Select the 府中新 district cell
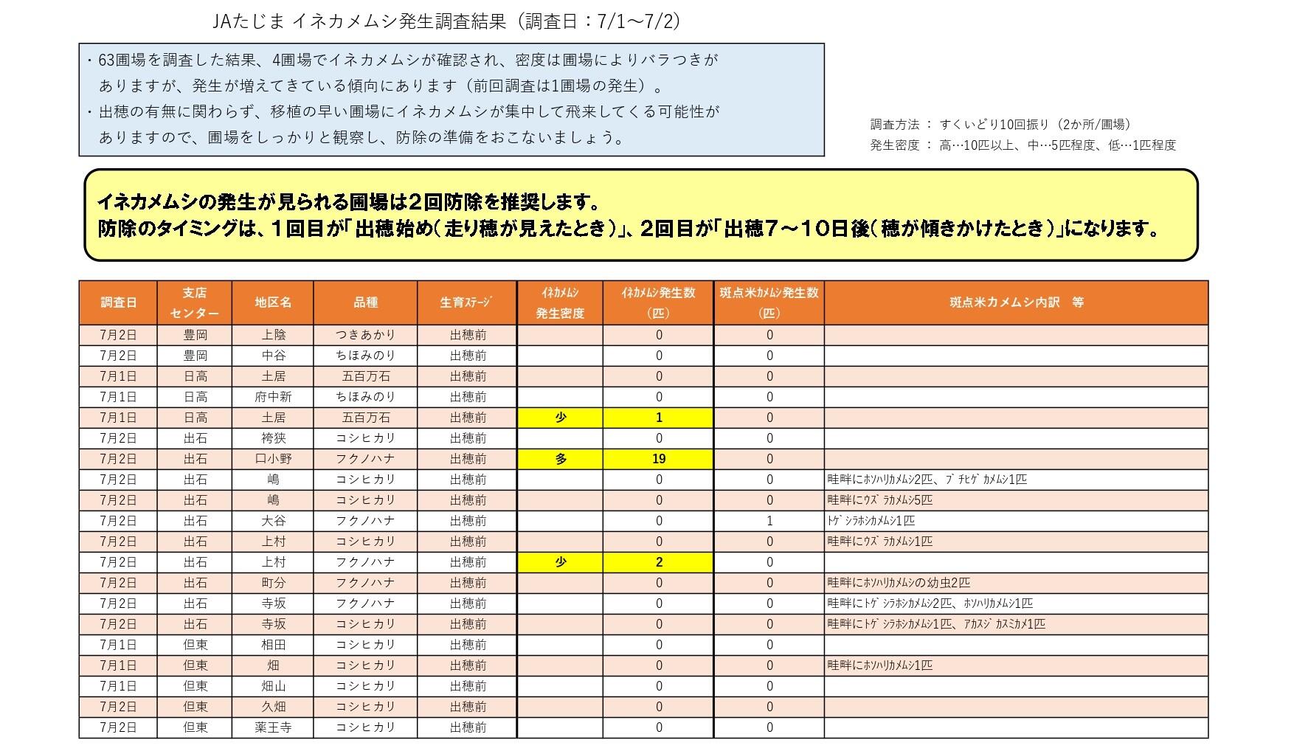 tap(273, 397)
